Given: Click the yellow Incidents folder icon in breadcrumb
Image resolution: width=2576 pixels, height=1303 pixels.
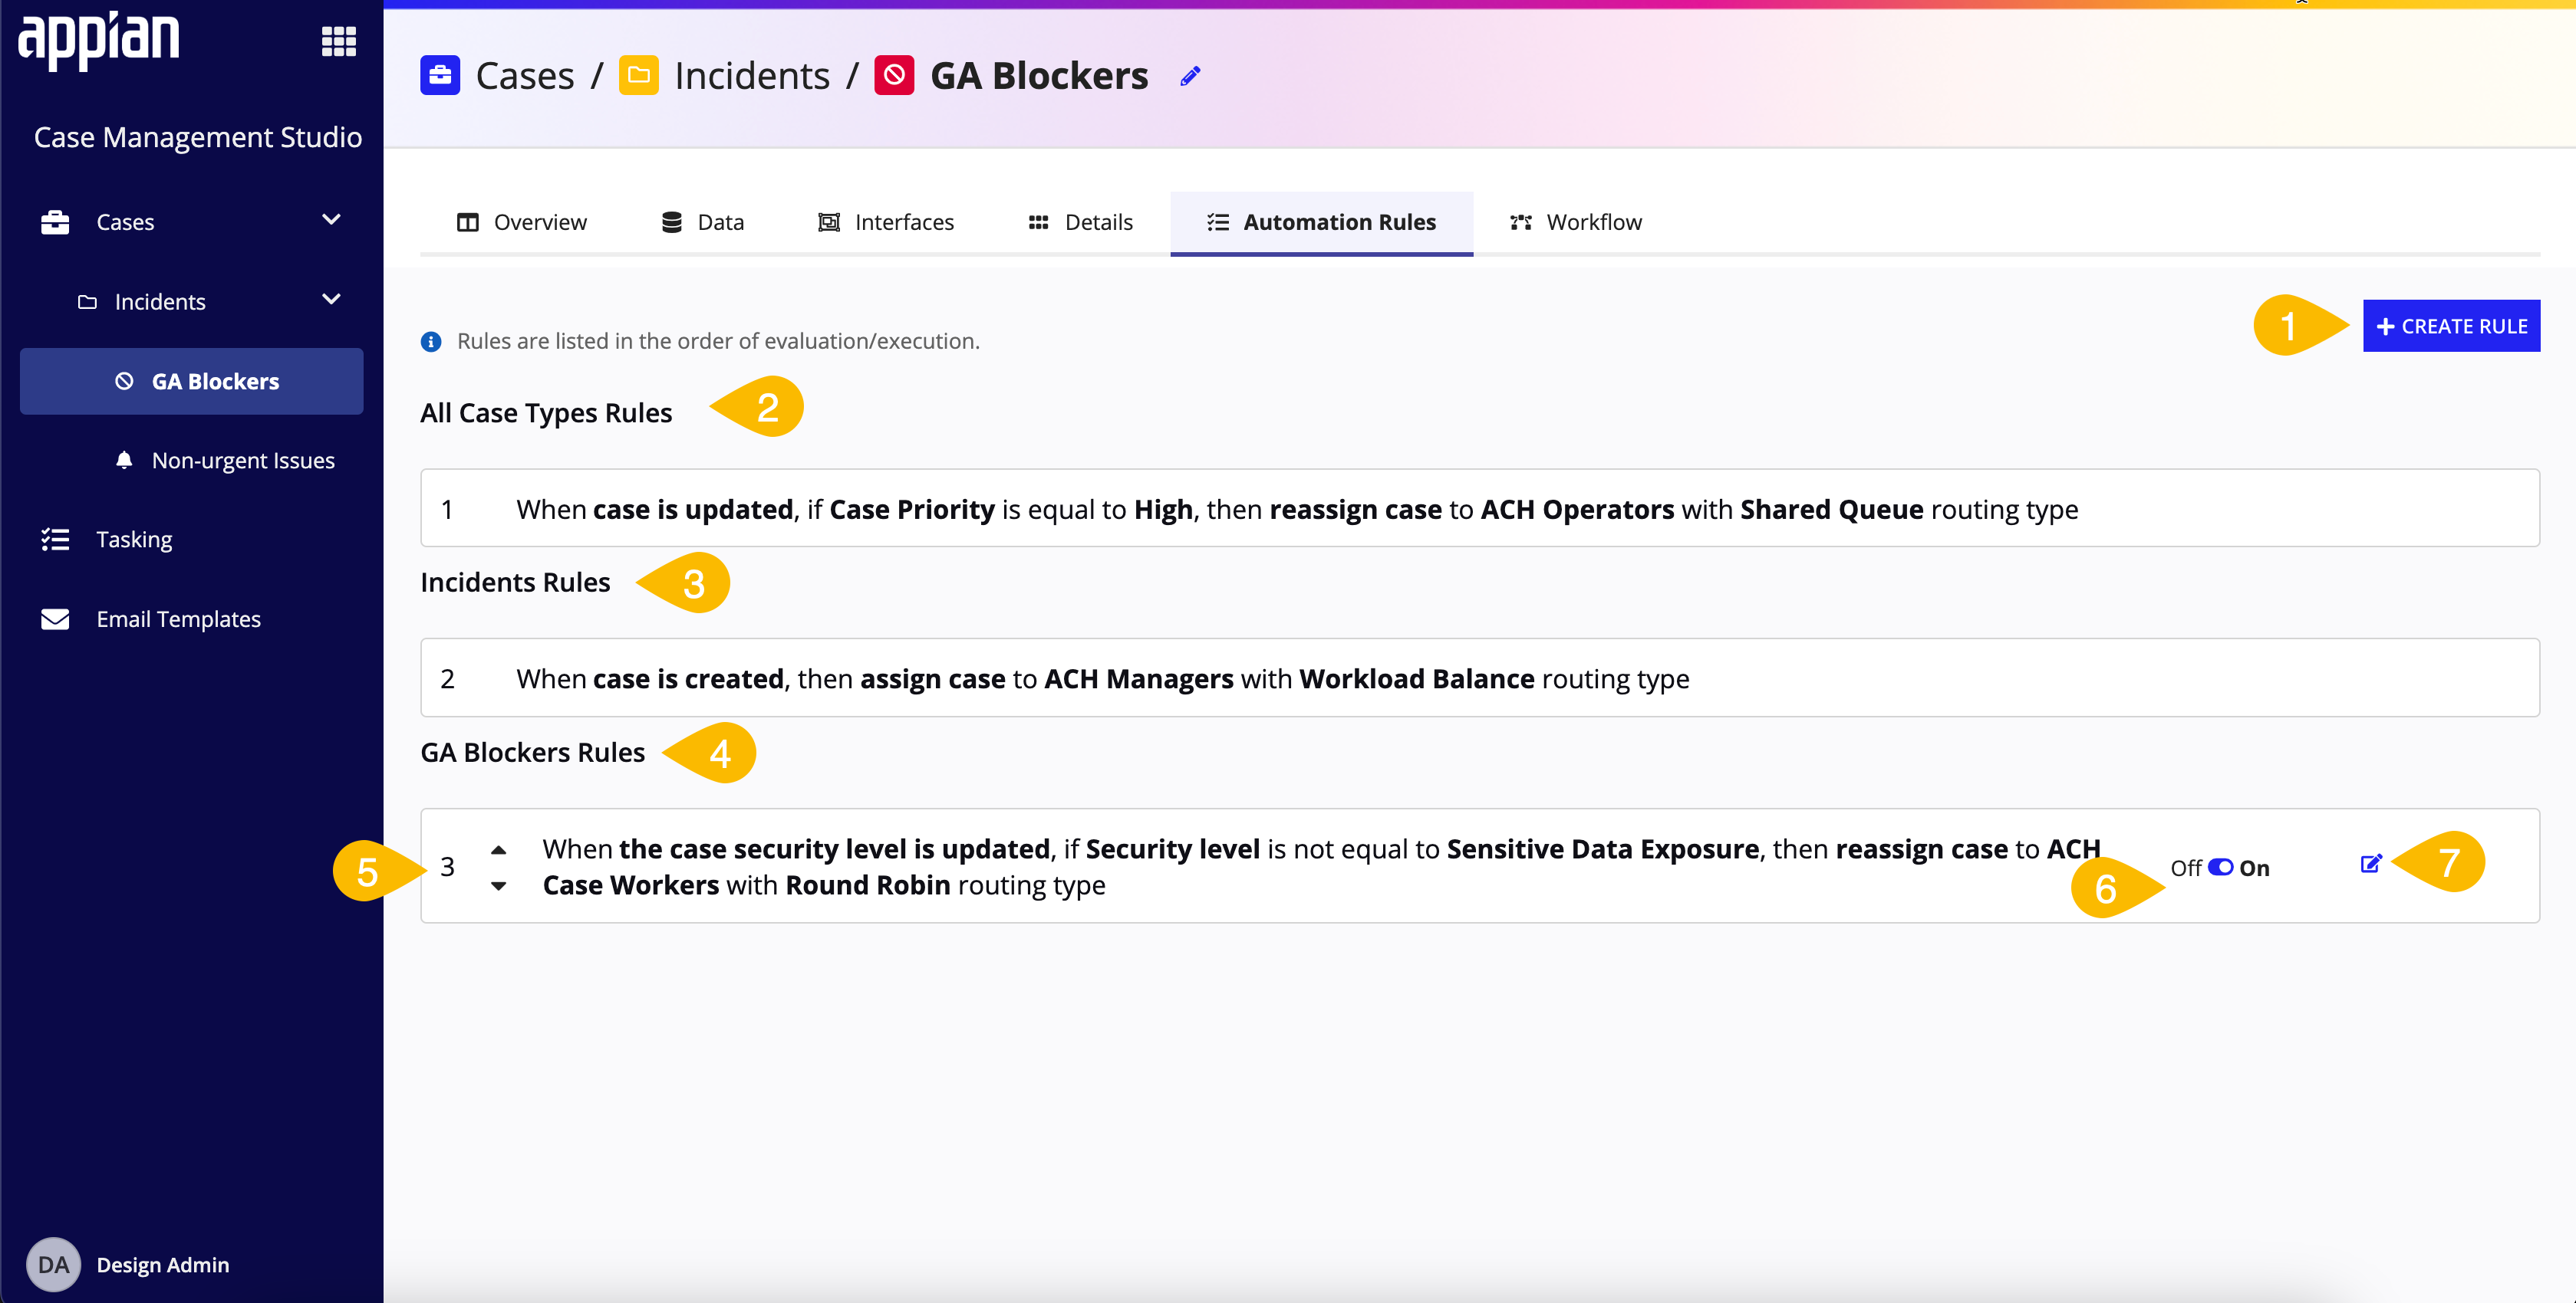Looking at the screenshot, I should [x=639, y=76].
